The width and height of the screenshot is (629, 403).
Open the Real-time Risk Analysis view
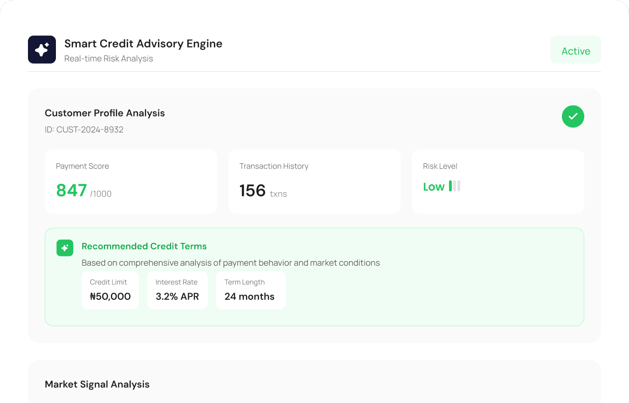coord(109,58)
